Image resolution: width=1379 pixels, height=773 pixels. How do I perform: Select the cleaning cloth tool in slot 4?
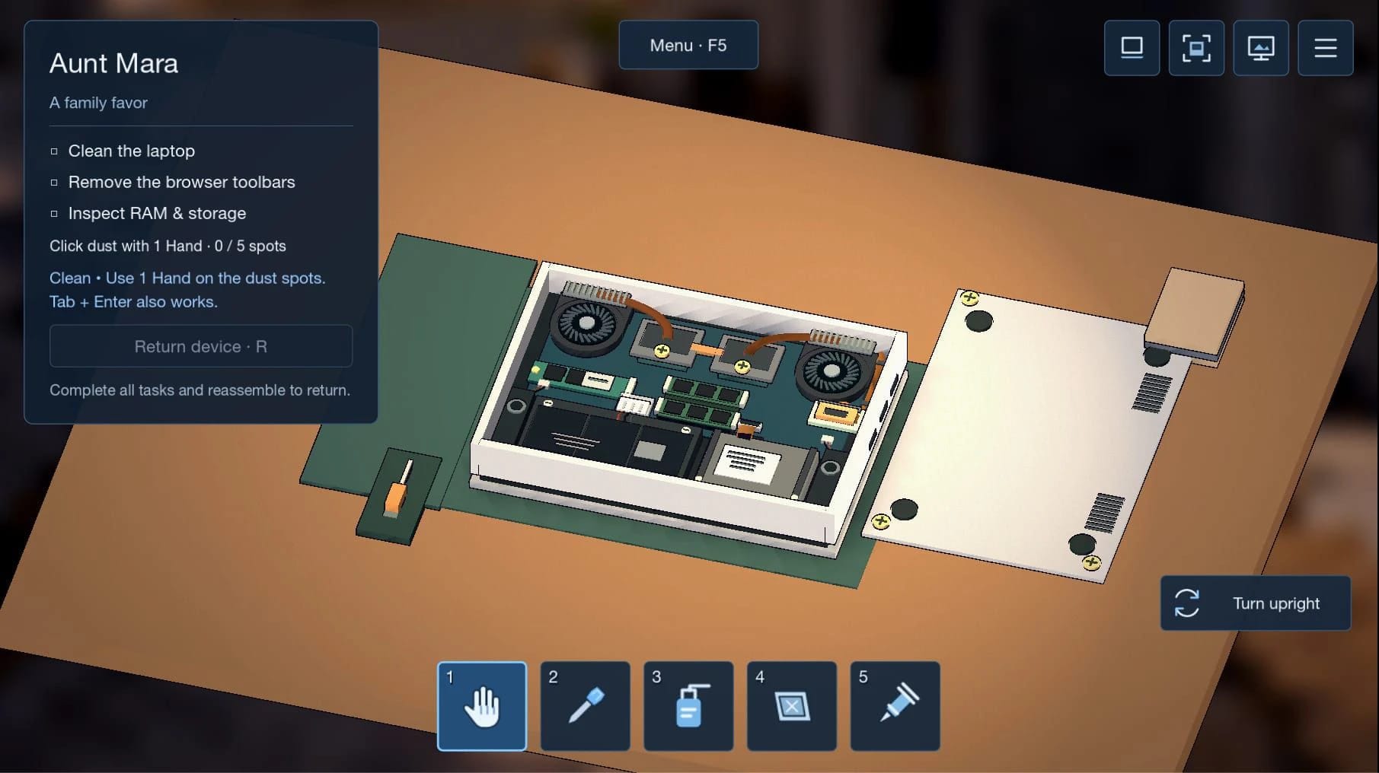792,706
